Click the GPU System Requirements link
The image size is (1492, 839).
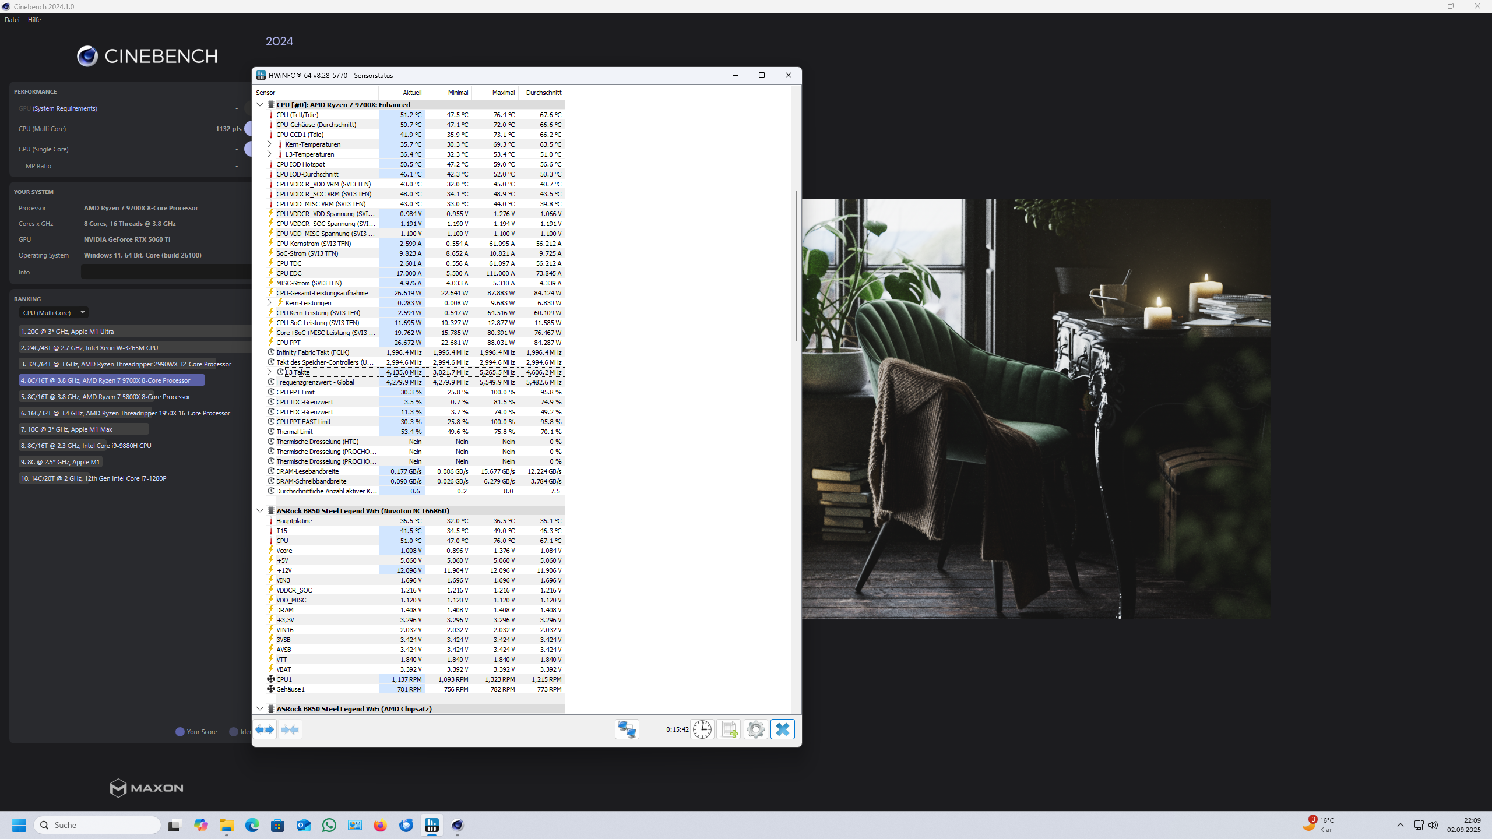65,108
